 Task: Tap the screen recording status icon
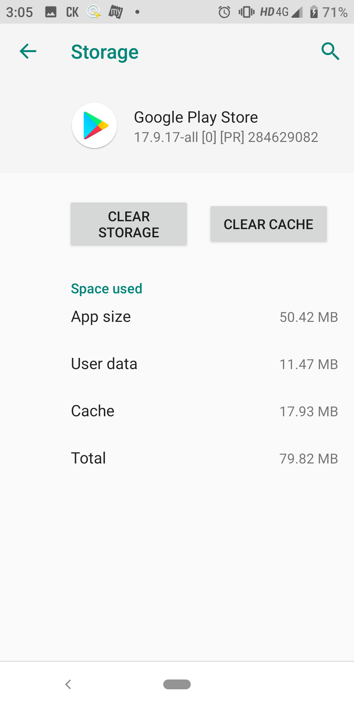coord(93,12)
